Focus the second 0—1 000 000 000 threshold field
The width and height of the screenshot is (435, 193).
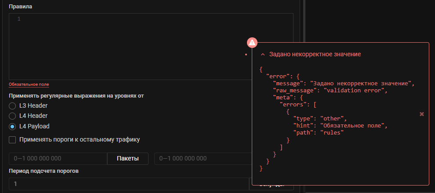point(202,158)
